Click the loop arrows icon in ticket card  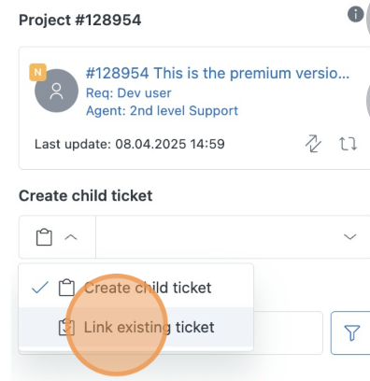point(348,144)
